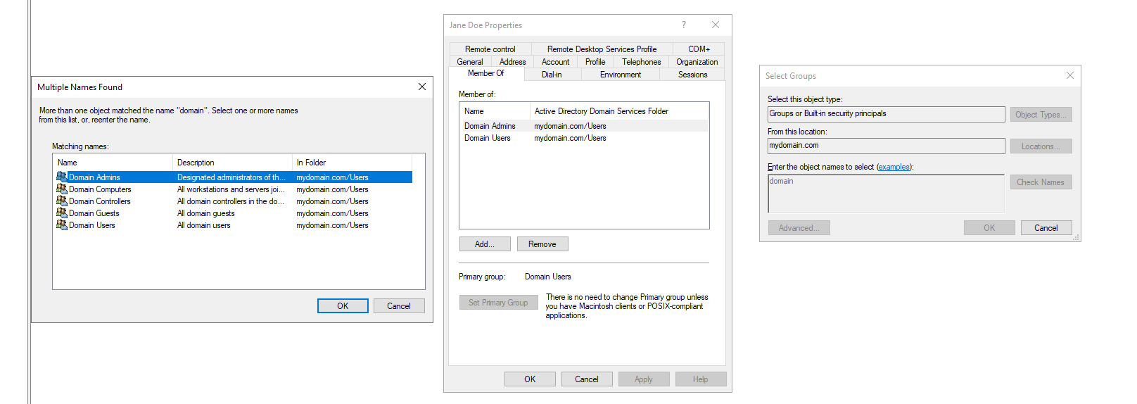Select the Member Of tab

(486, 73)
